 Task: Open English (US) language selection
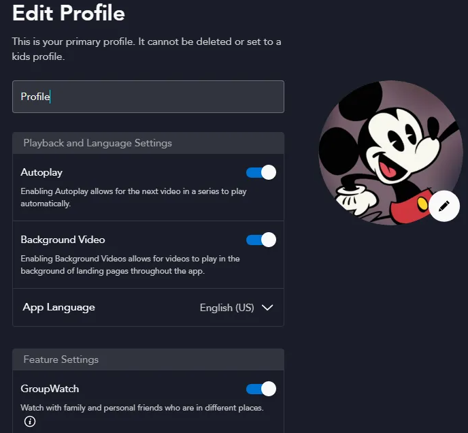227,308
